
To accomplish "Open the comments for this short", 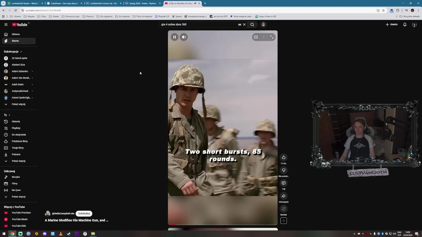I will coord(284,183).
